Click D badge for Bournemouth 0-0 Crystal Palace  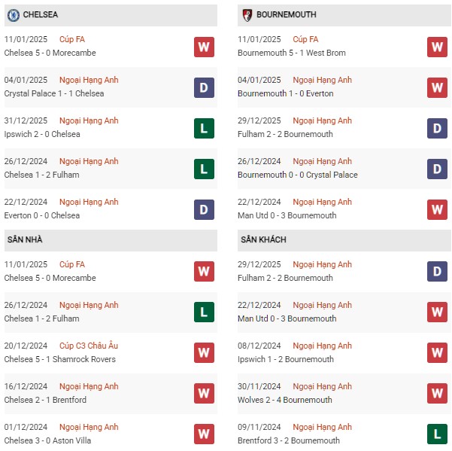(437, 169)
